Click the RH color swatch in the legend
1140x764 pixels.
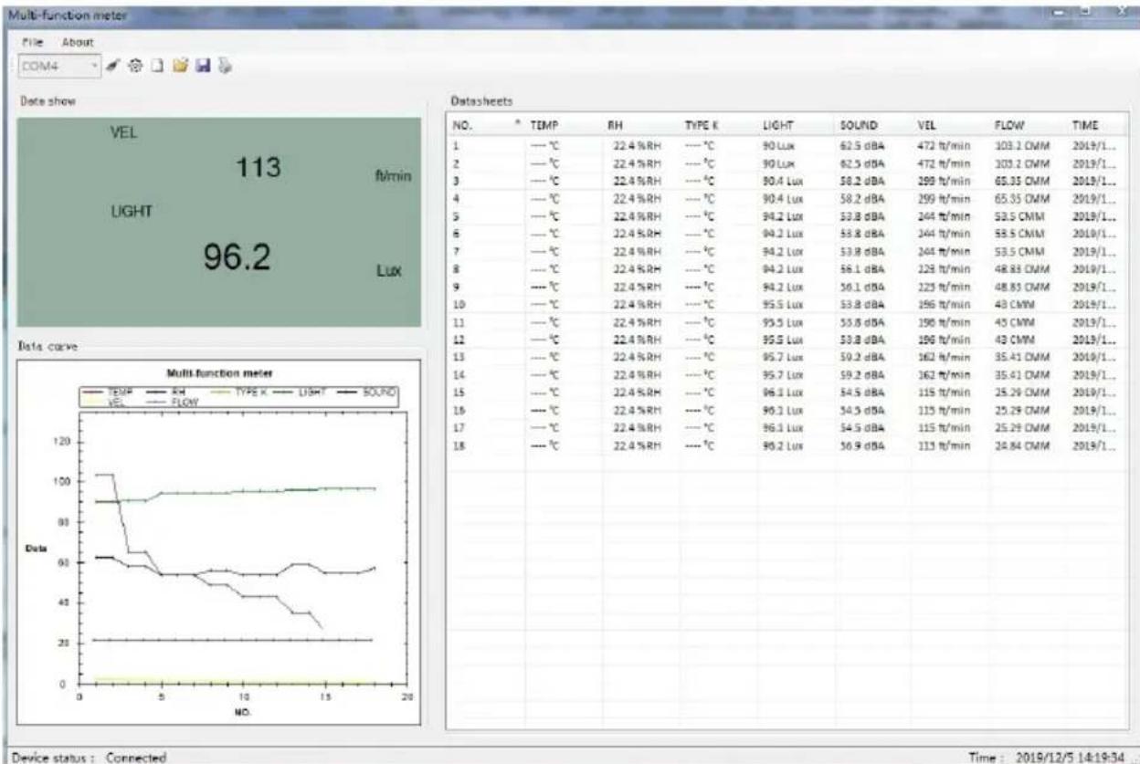click(x=154, y=392)
